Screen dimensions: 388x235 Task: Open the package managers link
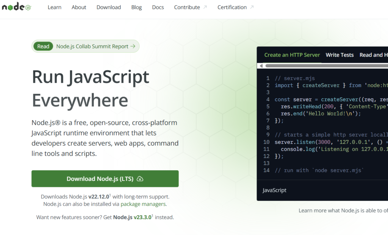(x=143, y=204)
